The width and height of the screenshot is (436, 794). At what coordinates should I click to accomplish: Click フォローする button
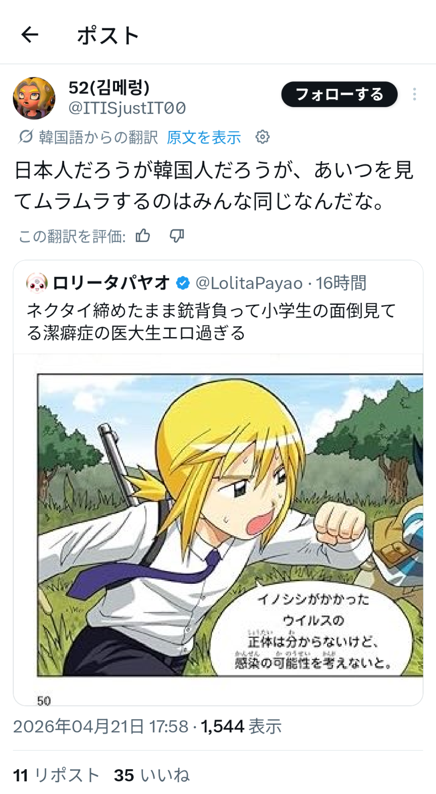tap(340, 94)
